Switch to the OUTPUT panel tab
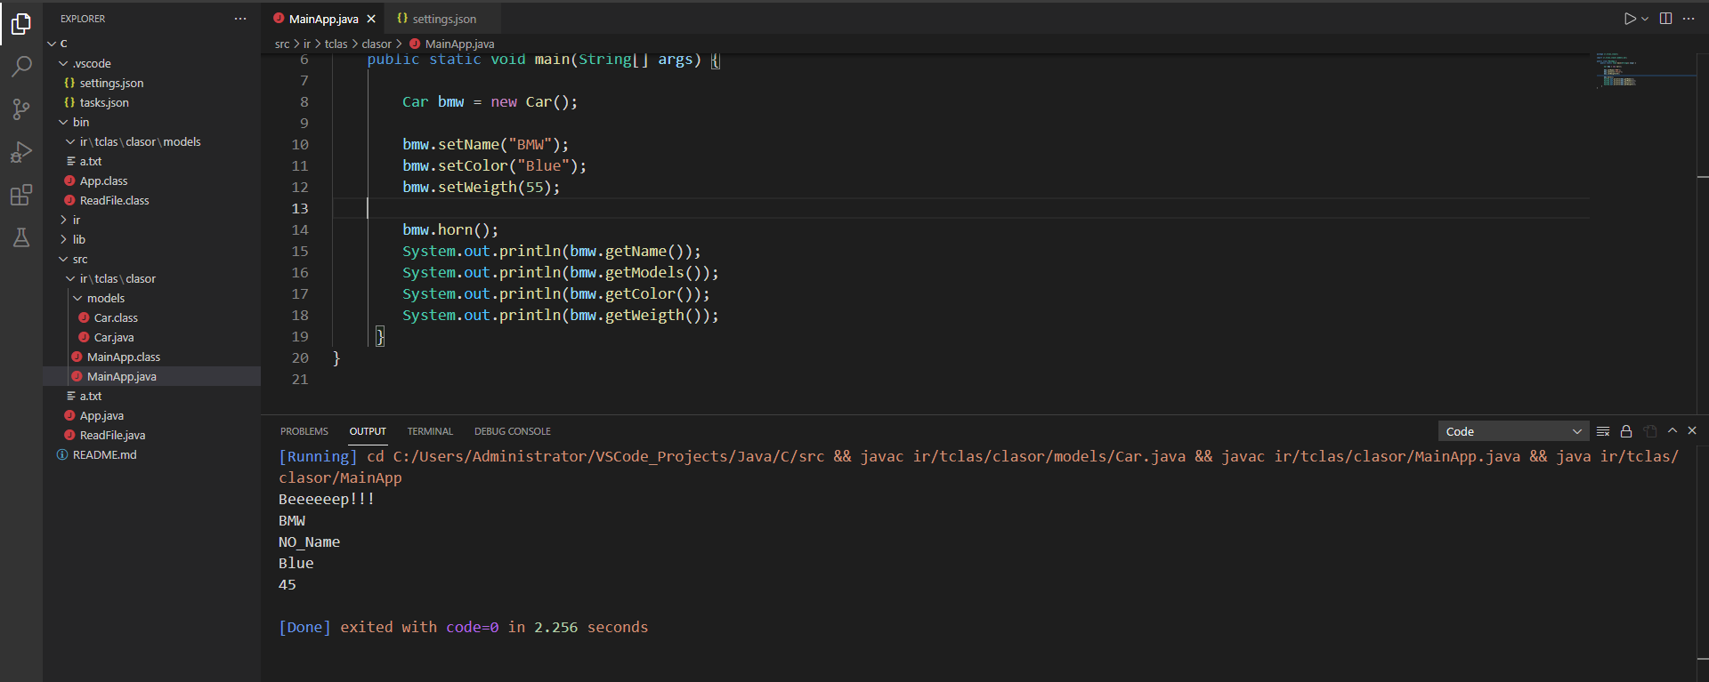The image size is (1709, 682). [x=368, y=431]
